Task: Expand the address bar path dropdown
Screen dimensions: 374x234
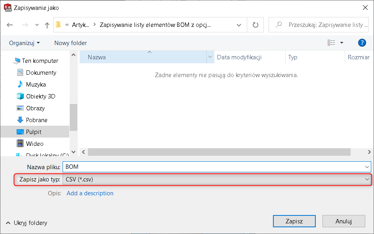Action: click(x=239, y=25)
